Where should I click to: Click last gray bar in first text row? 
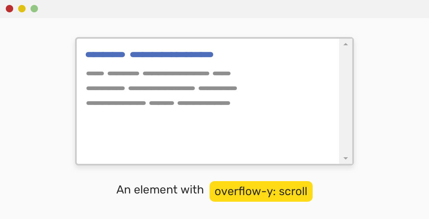pos(222,74)
